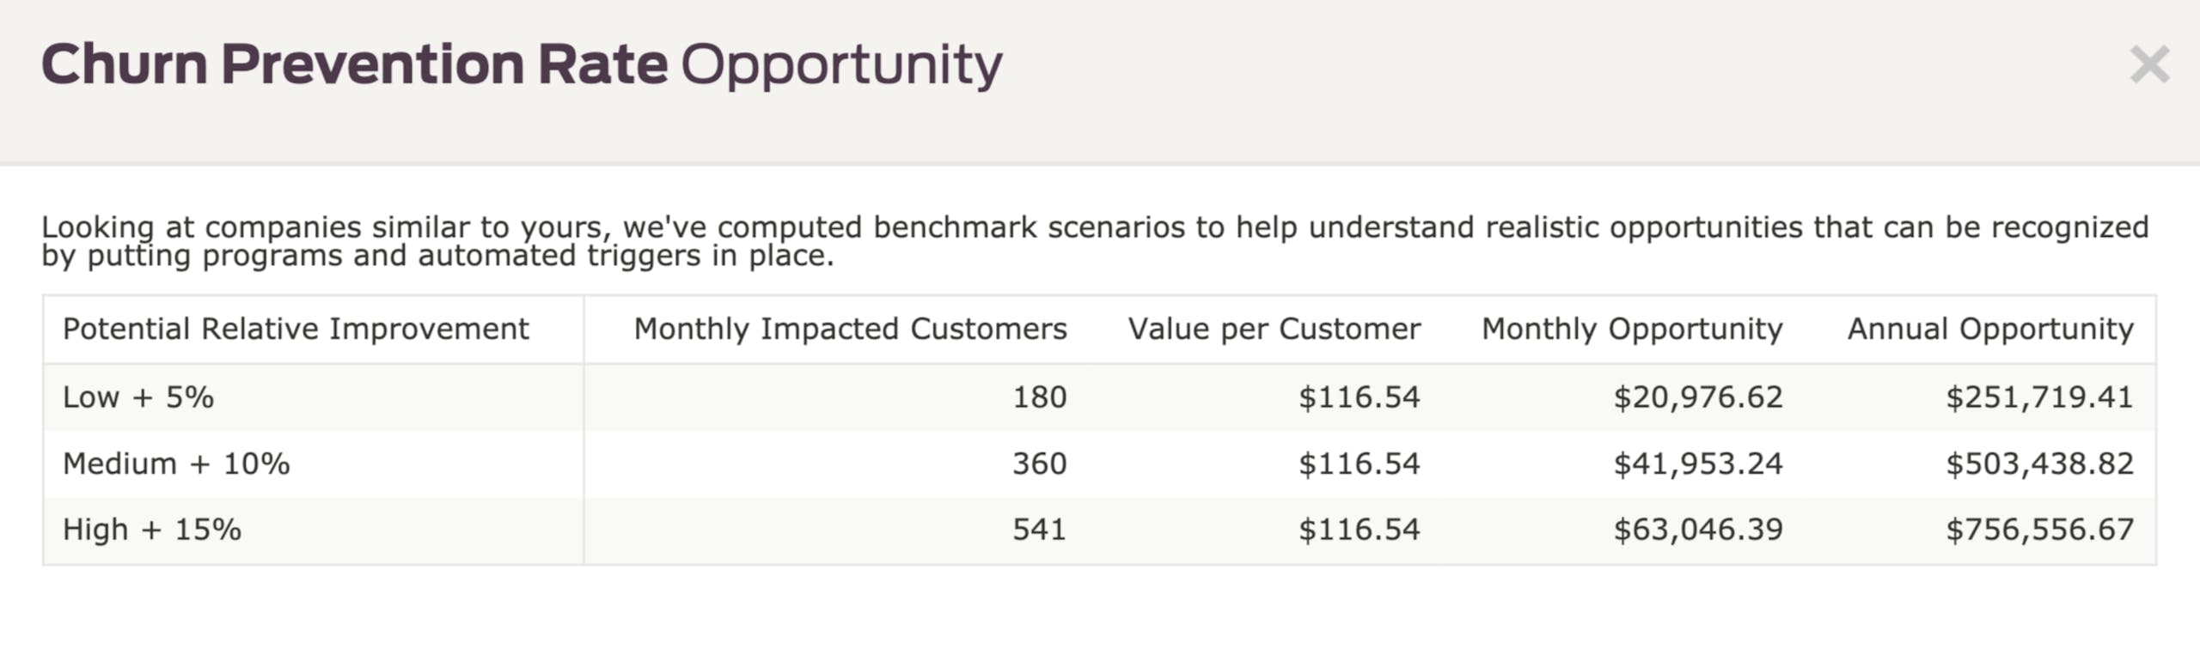The width and height of the screenshot is (2200, 648).
Task: Select the Monthly Opportunity column header
Action: pos(1631,330)
